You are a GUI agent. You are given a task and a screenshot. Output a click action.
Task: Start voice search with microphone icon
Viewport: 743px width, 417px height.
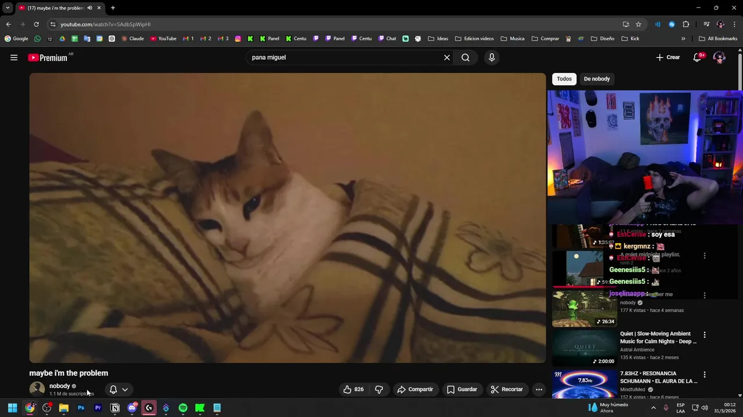tap(492, 57)
